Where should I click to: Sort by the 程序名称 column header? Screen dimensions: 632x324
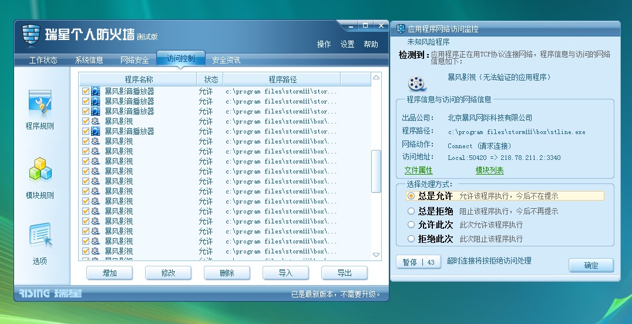click(x=138, y=79)
